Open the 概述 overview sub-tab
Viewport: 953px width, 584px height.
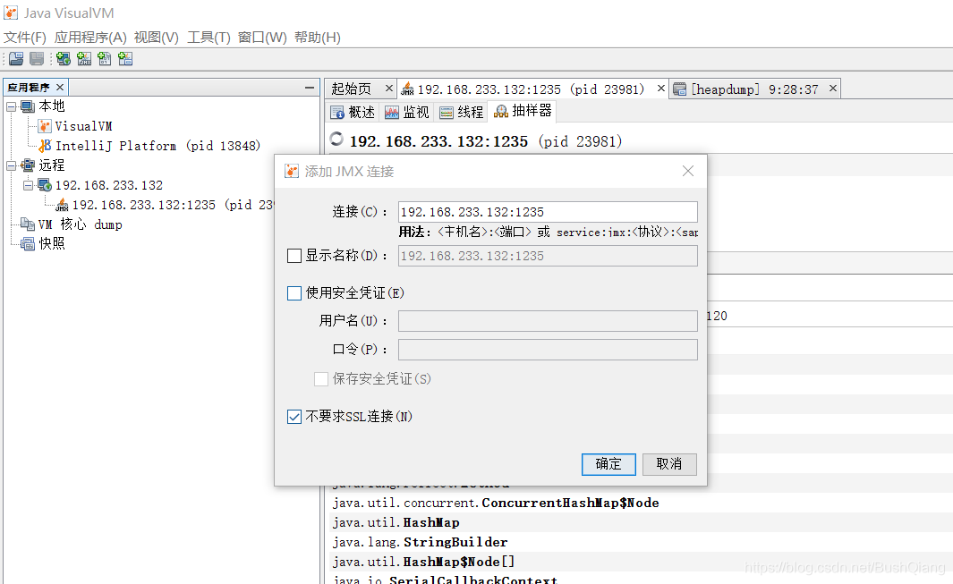[x=353, y=113]
